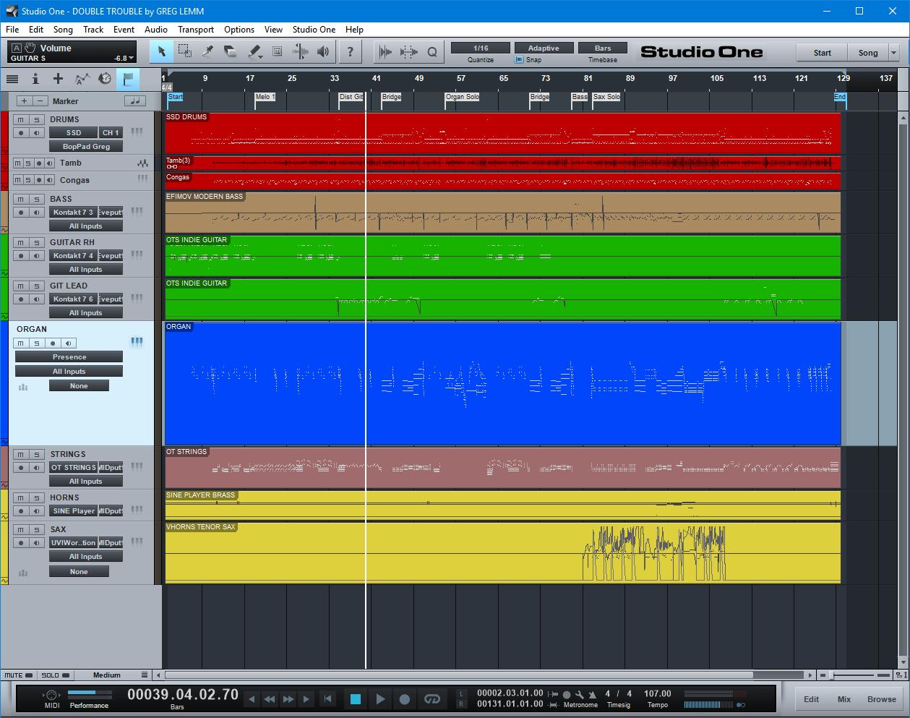The image size is (910, 718).
Task: Select the Arrow tool in toolbar
Action: tap(162, 51)
